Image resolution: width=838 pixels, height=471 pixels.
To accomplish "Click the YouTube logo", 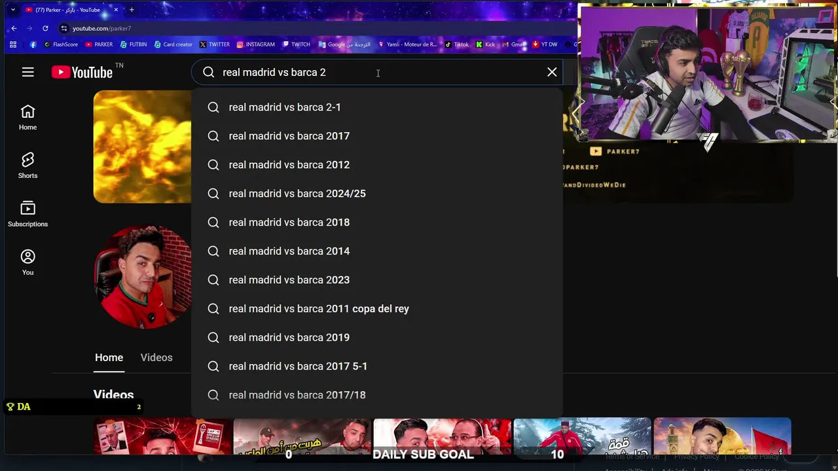I will tap(82, 72).
